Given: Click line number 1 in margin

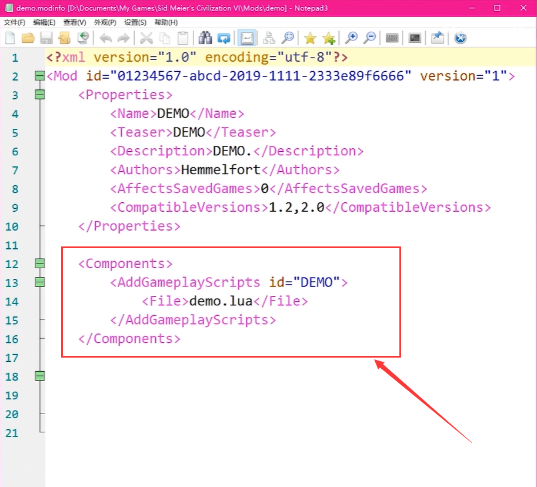Looking at the screenshot, I should tap(15, 58).
